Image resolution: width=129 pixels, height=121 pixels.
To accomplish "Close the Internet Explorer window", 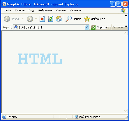I will click(125, 4).
